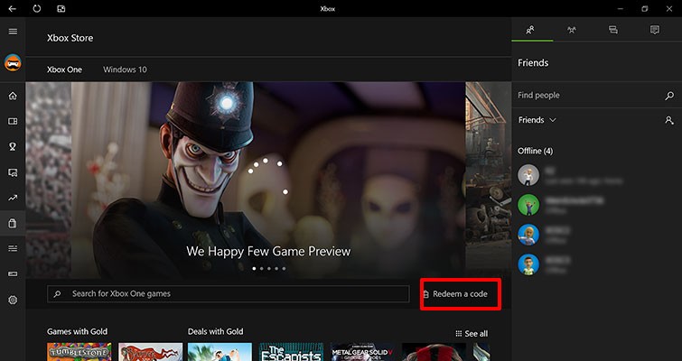Refresh the Xbox app page

36,9
